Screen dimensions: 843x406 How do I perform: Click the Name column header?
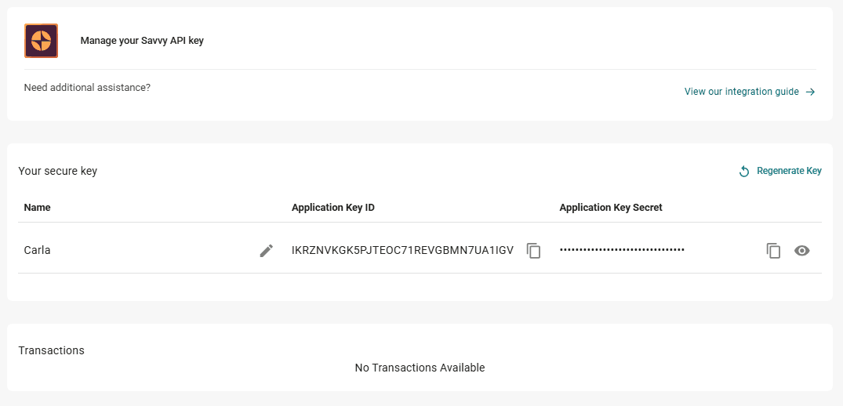(x=38, y=208)
